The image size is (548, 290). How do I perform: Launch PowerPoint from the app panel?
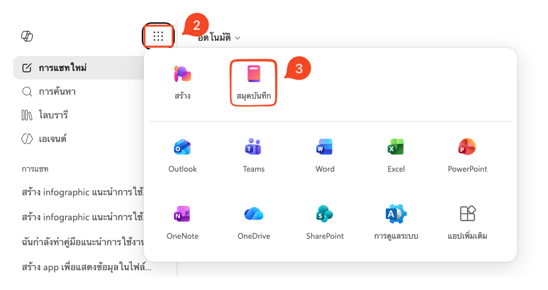468,155
